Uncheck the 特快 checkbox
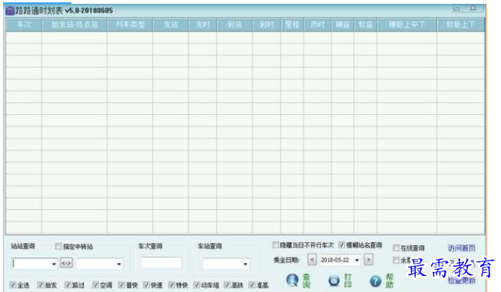 (x=171, y=284)
